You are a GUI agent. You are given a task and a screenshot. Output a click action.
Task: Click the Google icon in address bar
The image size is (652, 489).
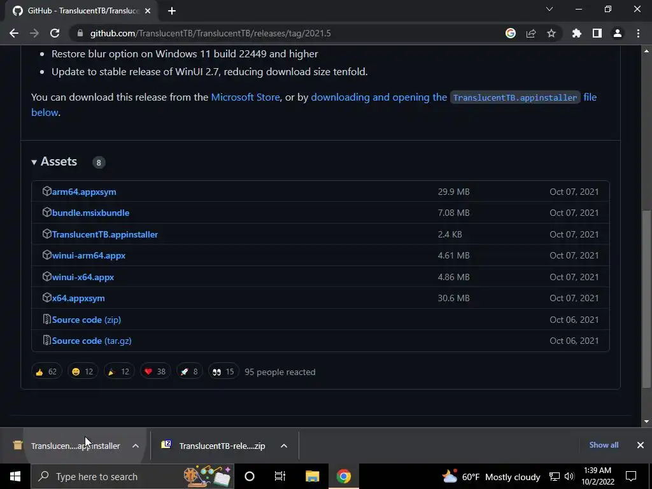click(x=510, y=33)
